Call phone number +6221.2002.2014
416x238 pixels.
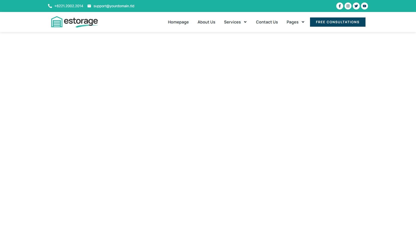[x=69, y=6]
